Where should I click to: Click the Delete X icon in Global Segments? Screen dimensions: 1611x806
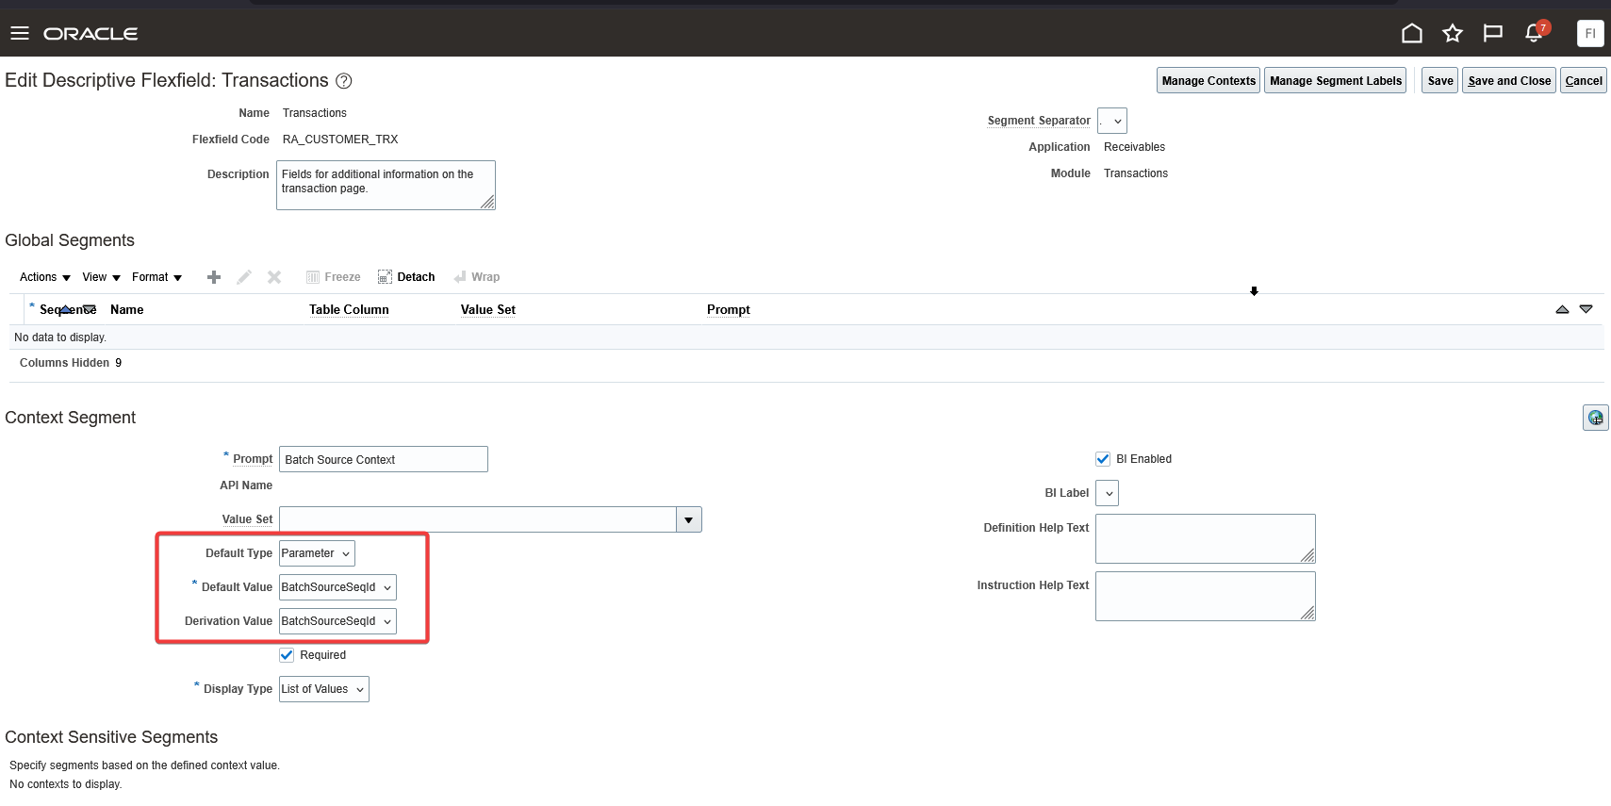click(x=274, y=277)
